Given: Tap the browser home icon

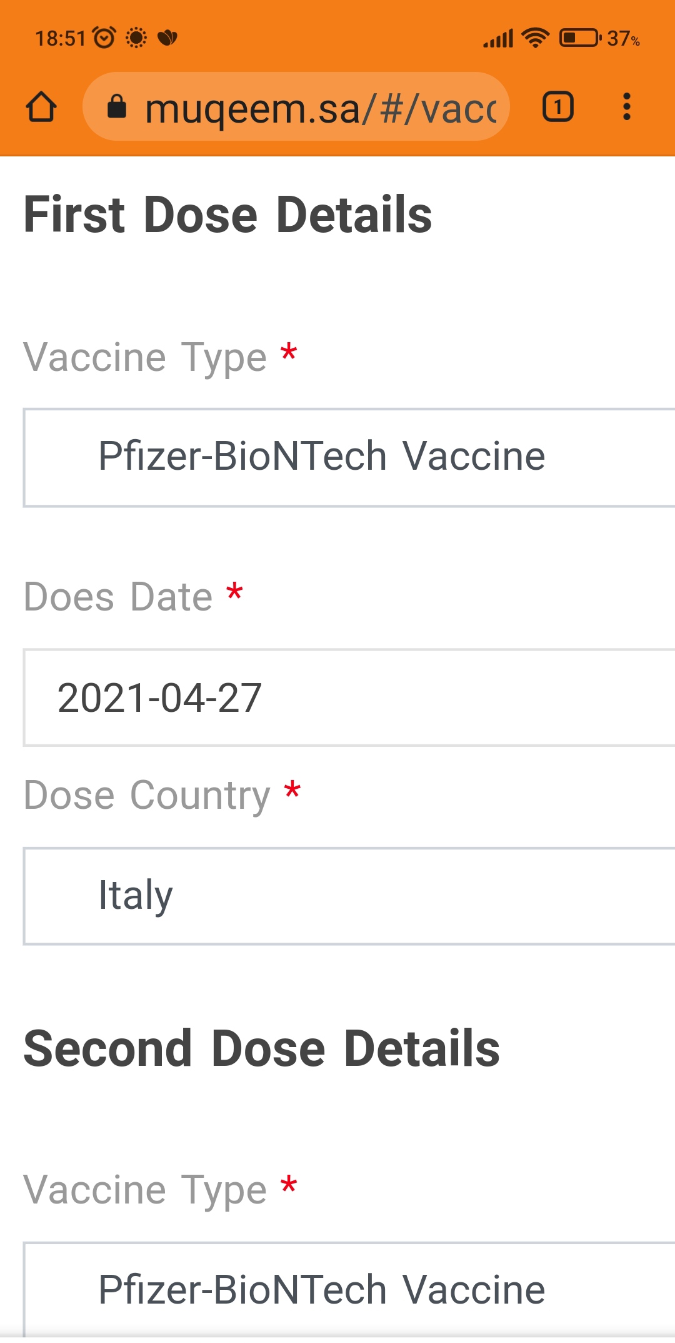Looking at the screenshot, I should click(41, 106).
